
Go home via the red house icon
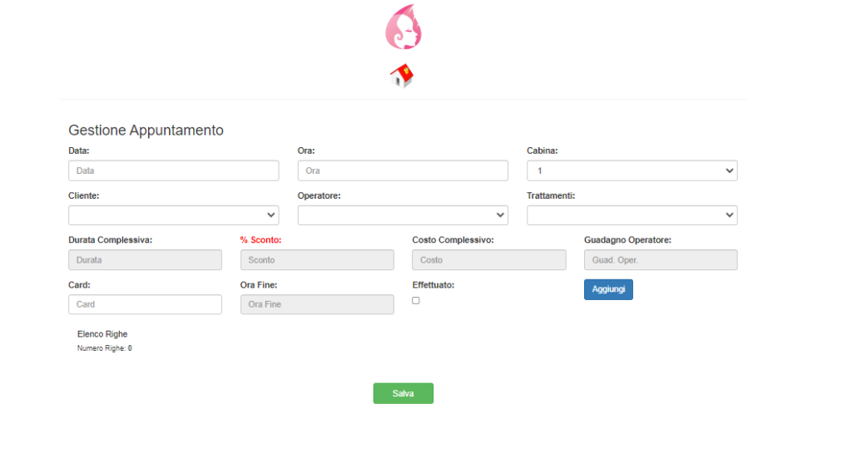coord(402,76)
